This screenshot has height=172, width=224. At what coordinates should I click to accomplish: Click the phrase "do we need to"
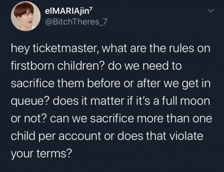[145, 66]
